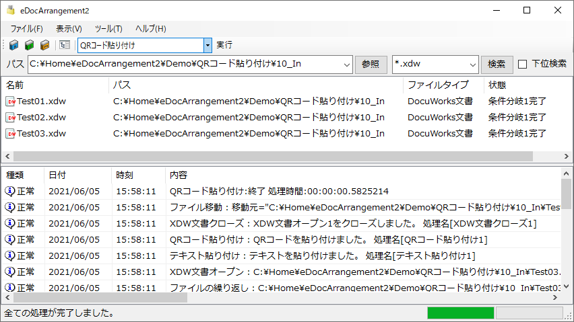The width and height of the screenshot is (574, 322).
Task: Click the Test02.xdw DocuWorks file icon
Action: coord(11,118)
